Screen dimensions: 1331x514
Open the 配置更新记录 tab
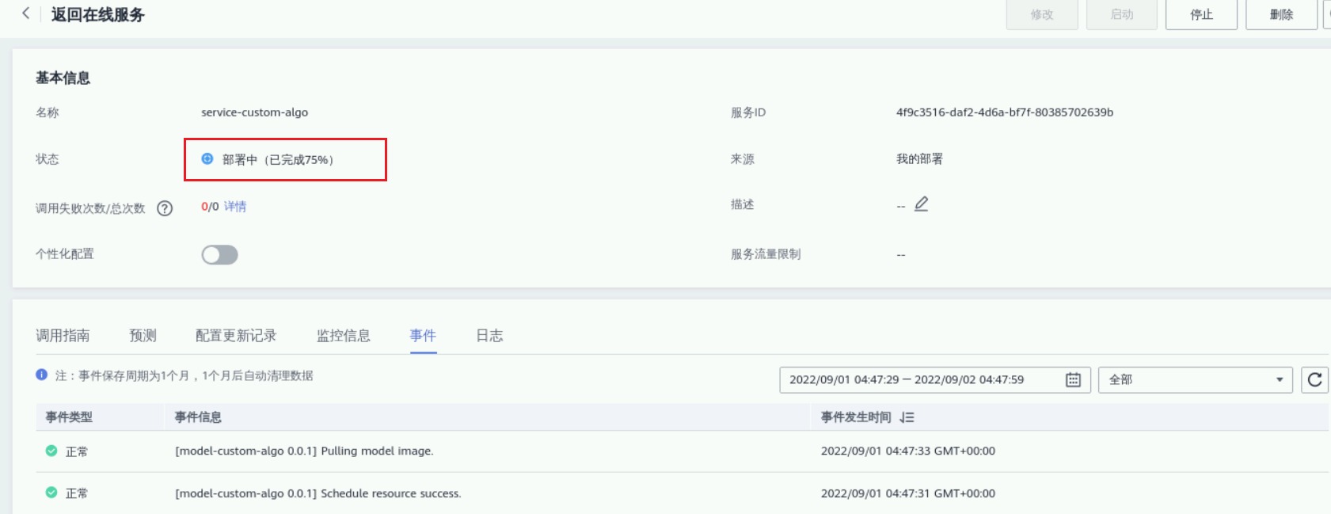pyautogui.click(x=236, y=336)
